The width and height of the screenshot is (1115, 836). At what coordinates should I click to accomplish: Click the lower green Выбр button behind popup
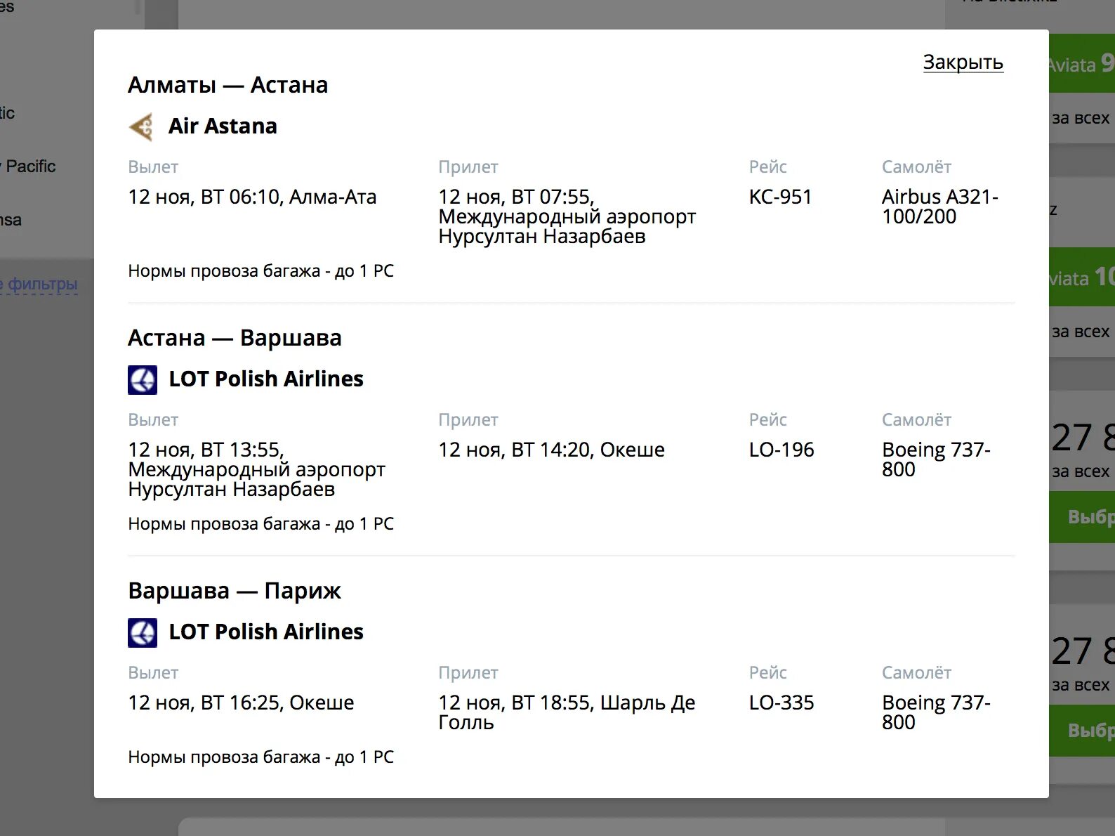tap(1082, 731)
